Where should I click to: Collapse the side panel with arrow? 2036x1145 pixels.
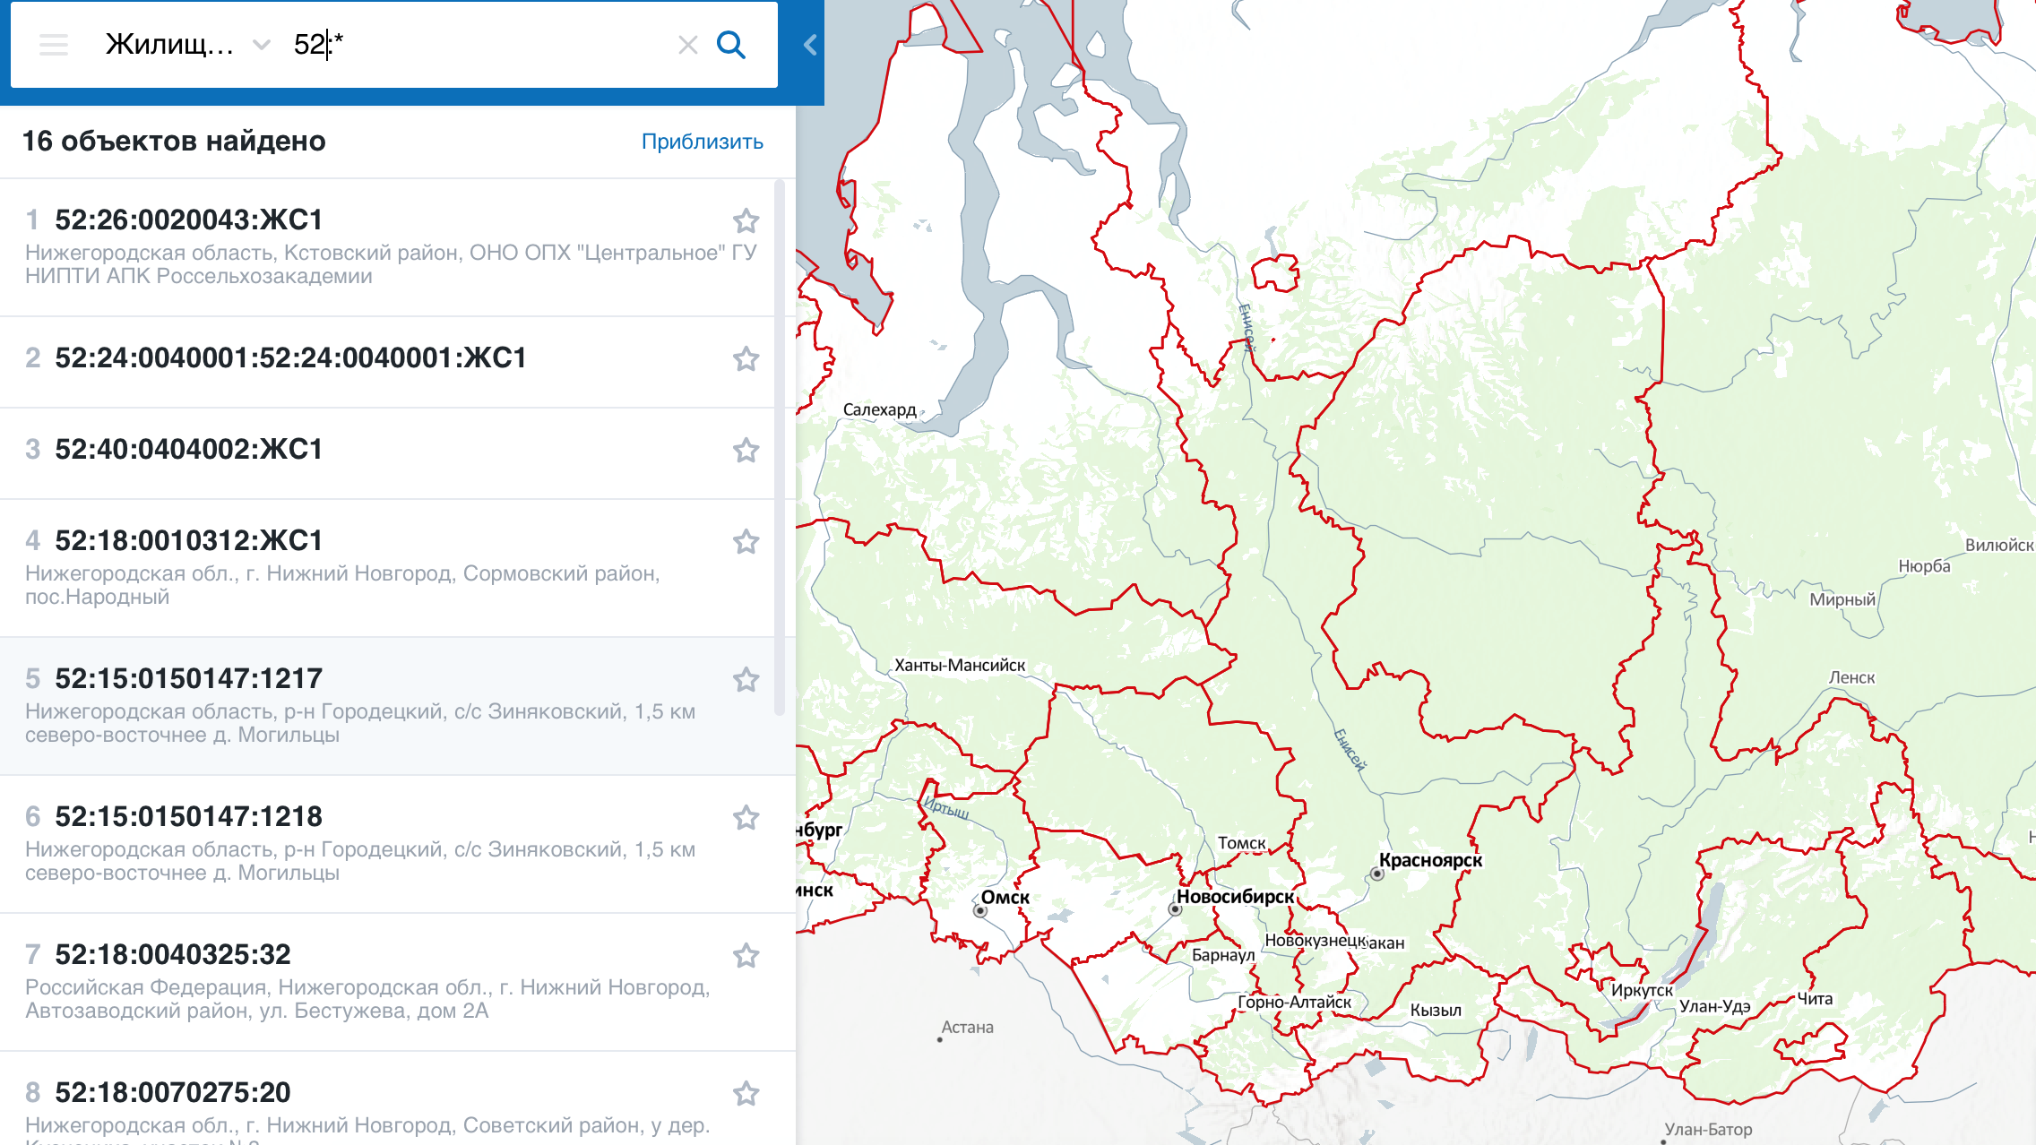(810, 45)
